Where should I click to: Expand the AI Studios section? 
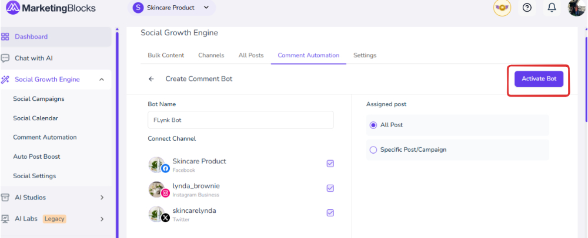coord(102,198)
